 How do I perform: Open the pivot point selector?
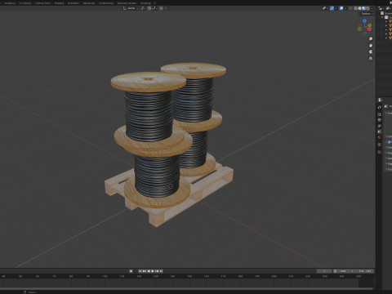pos(143,8)
